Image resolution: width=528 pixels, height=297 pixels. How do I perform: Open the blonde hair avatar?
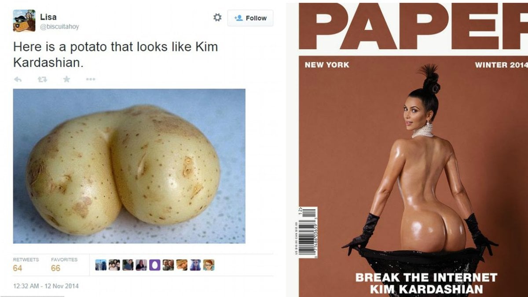(x=182, y=265)
